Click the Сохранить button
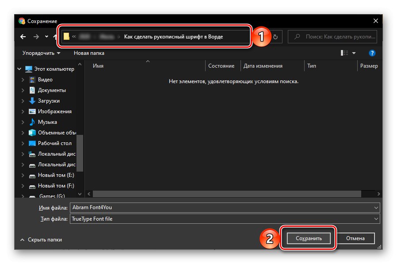Image resolution: width=397 pixels, height=264 pixels. pyautogui.click(x=308, y=238)
